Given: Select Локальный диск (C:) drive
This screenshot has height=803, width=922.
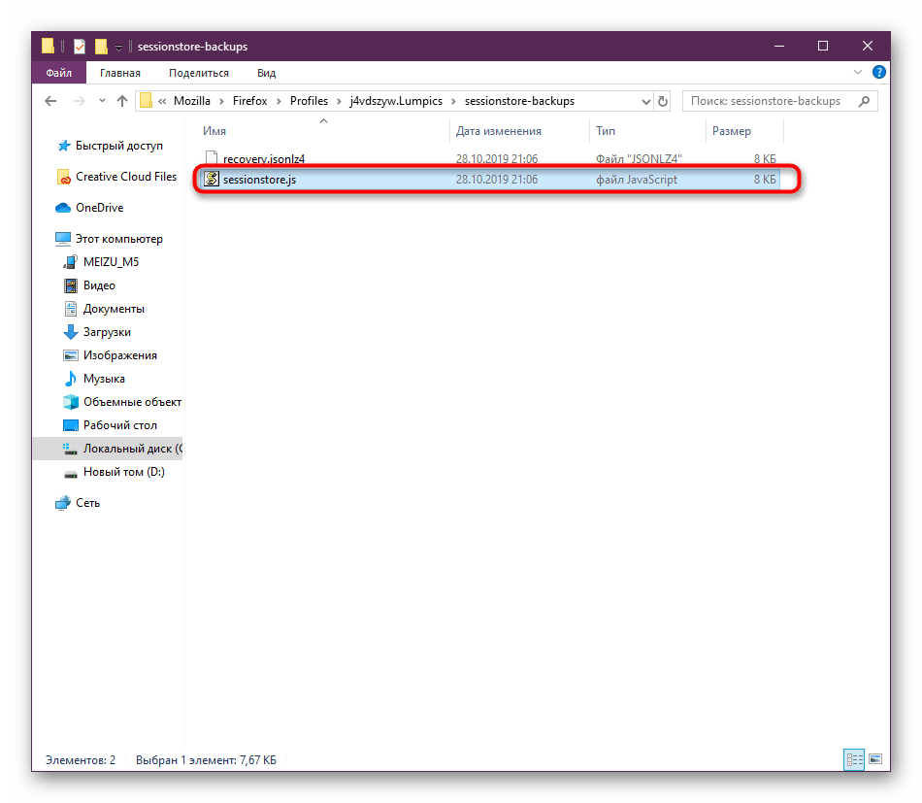Looking at the screenshot, I should (x=132, y=449).
